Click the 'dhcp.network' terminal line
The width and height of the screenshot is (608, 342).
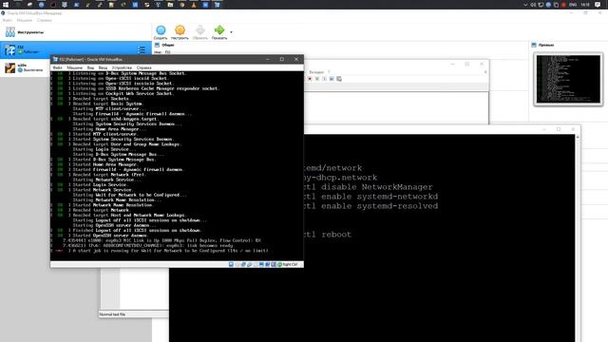pyautogui.click(x=341, y=178)
